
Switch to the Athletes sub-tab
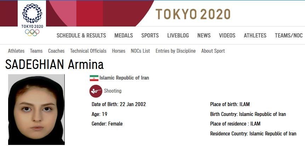coord(16,51)
